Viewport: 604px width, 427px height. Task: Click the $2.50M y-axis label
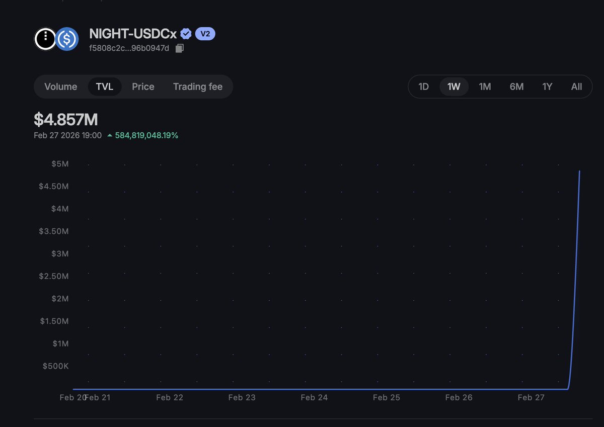[54, 276]
